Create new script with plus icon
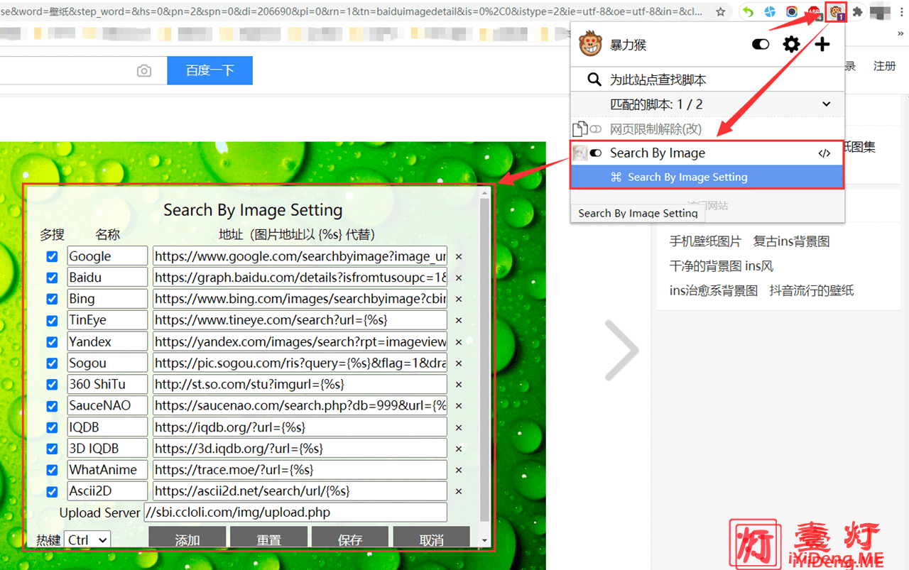 coord(822,45)
